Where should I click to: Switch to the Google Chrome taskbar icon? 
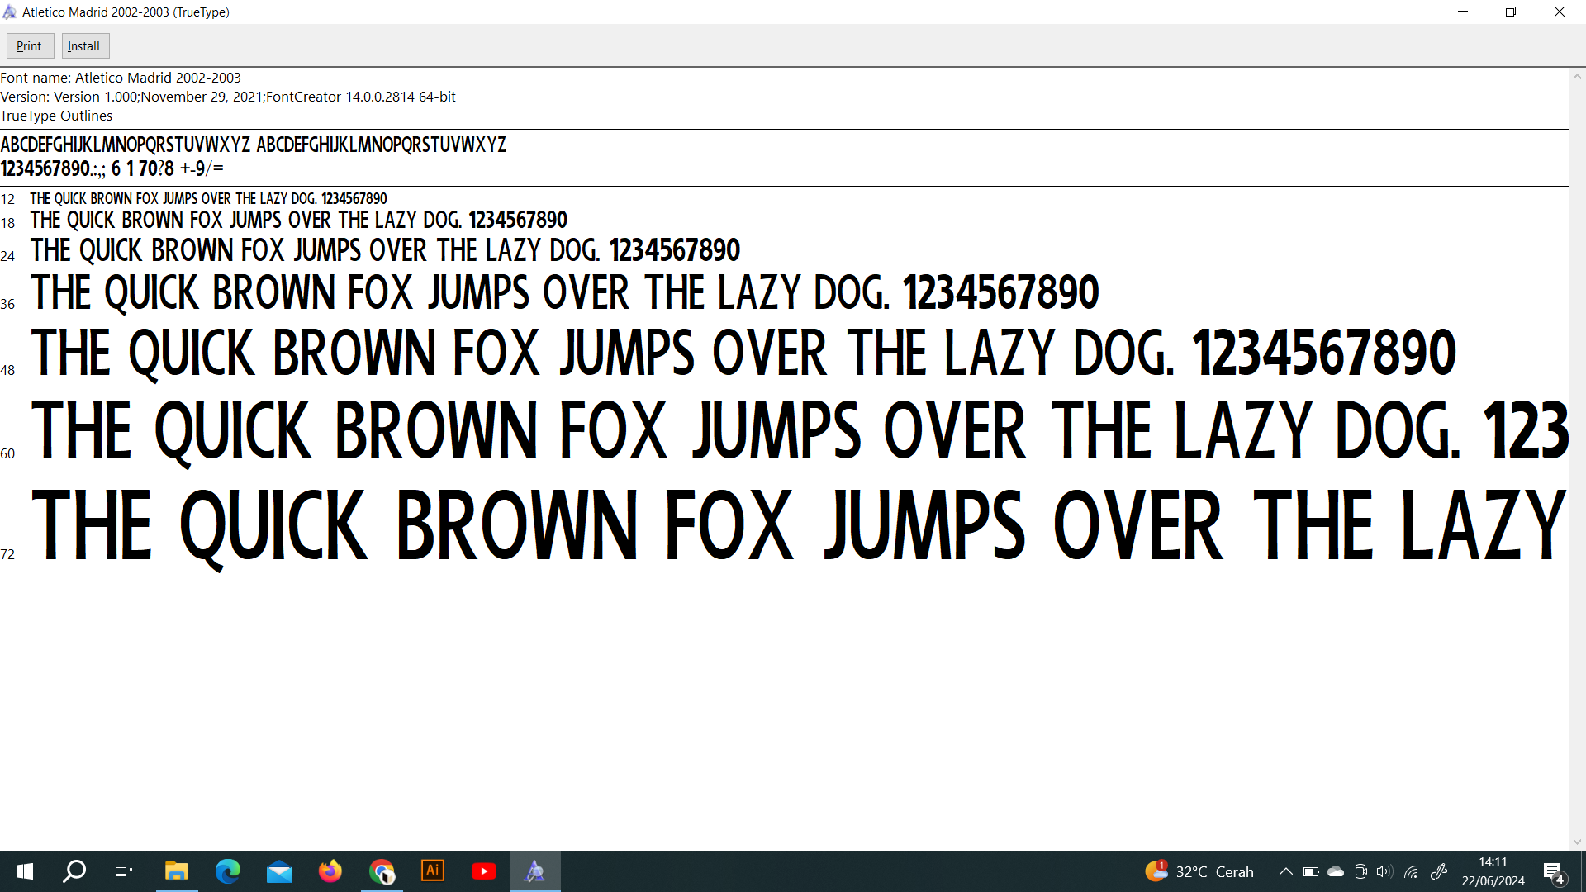[382, 871]
